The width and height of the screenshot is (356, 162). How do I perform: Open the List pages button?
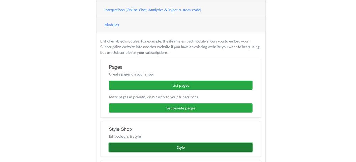click(181, 85)
